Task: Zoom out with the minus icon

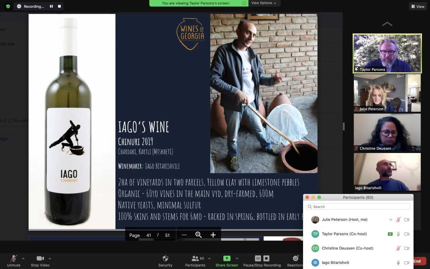Action: [x=184, y=235]
